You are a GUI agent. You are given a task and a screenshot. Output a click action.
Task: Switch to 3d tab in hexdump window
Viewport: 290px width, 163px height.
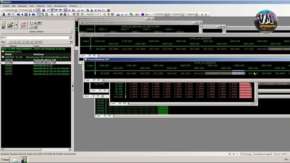pos(110,116)
